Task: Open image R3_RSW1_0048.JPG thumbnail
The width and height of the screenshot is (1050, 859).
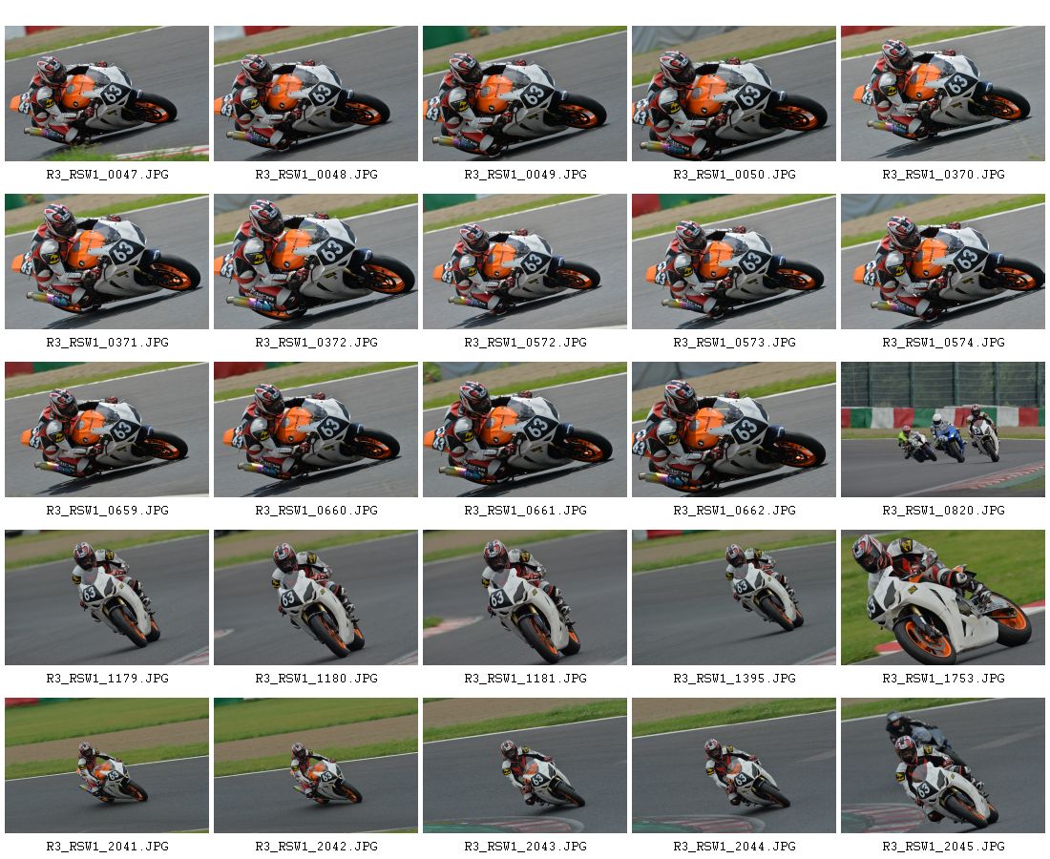Action: pos(315,94)
